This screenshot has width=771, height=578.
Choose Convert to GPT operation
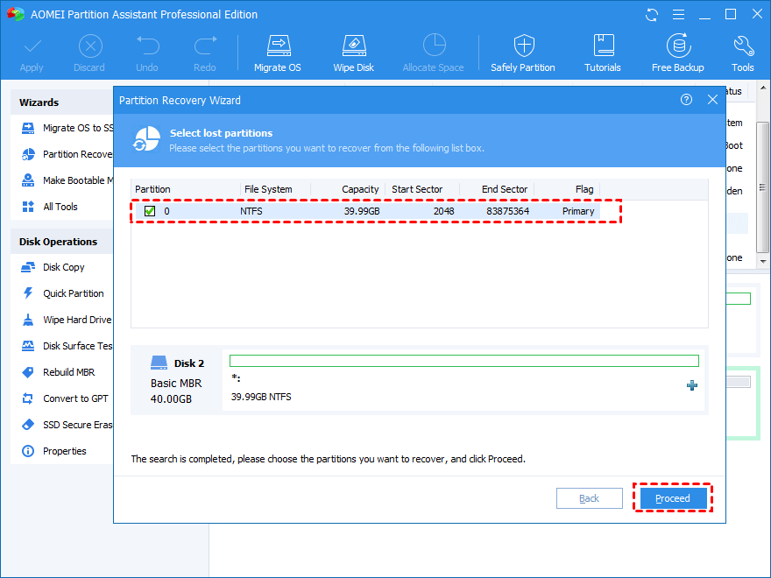(65, 398)
